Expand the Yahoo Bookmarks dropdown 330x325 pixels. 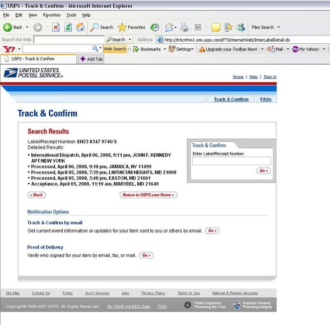coord(164,49)
